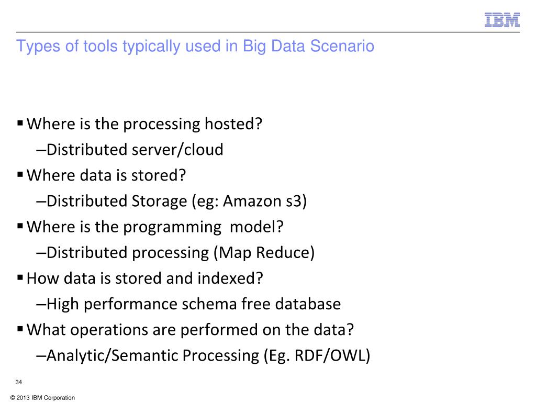
Task: Click bullet marker before 'Where data is stored?'
Action: (x=20, y=174)
